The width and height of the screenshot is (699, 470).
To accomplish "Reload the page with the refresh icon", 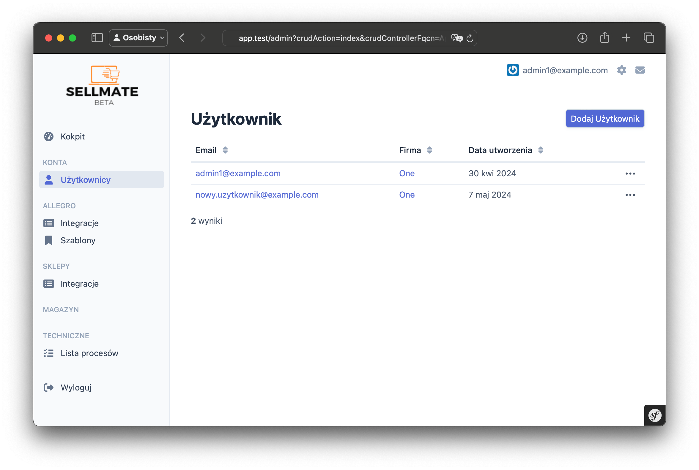I will 470,38.
